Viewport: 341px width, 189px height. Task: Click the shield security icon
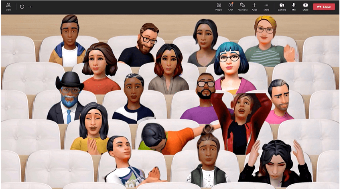[x=22, y=6]
